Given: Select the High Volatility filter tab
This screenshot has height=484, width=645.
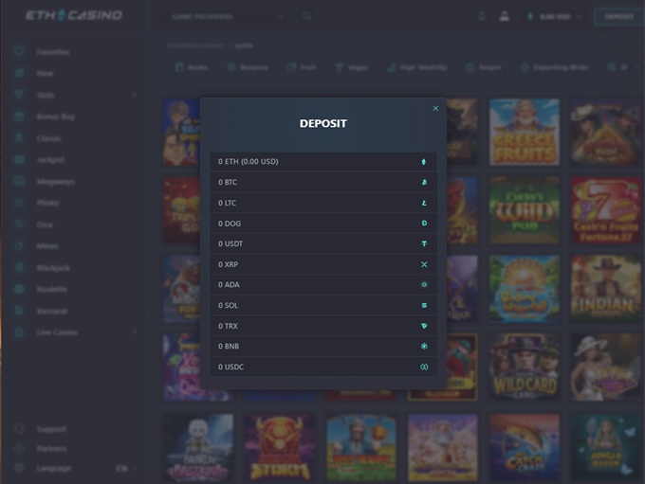Looking at the screenshot, I should [x=416, y=68].
